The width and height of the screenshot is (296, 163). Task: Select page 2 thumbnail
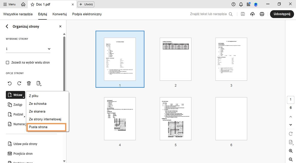pyautogui.click(x=176, y=59)
